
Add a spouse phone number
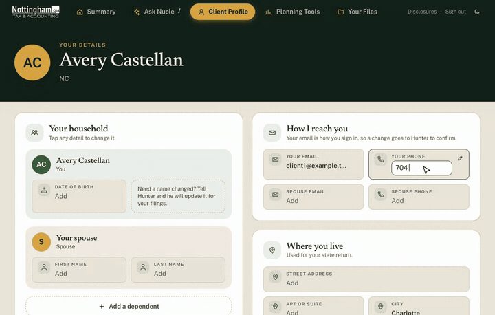[x=419, y=197]
